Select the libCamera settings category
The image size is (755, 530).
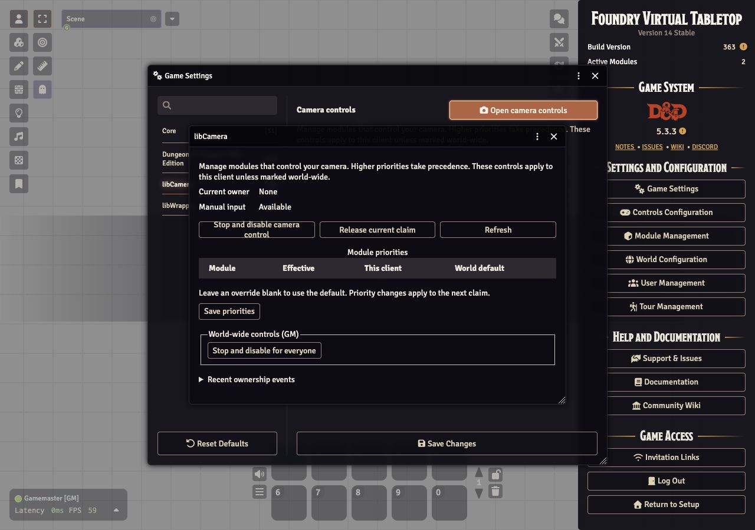click(x=175, y=184)
